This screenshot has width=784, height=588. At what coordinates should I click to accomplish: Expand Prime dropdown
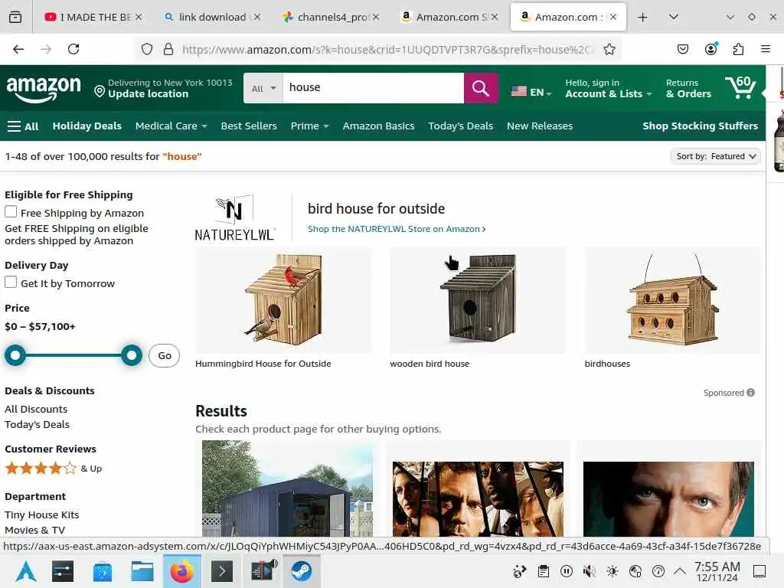coord(309,126)
